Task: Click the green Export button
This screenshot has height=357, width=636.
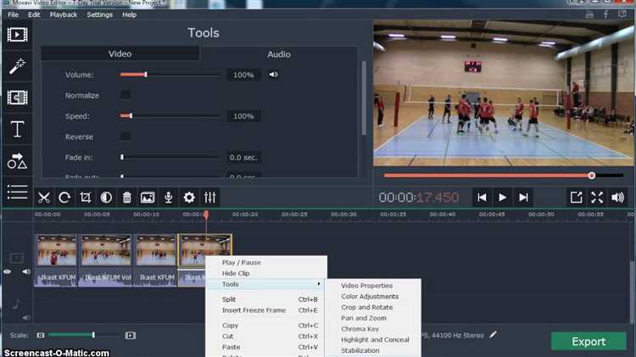Action: pos(589,342)
